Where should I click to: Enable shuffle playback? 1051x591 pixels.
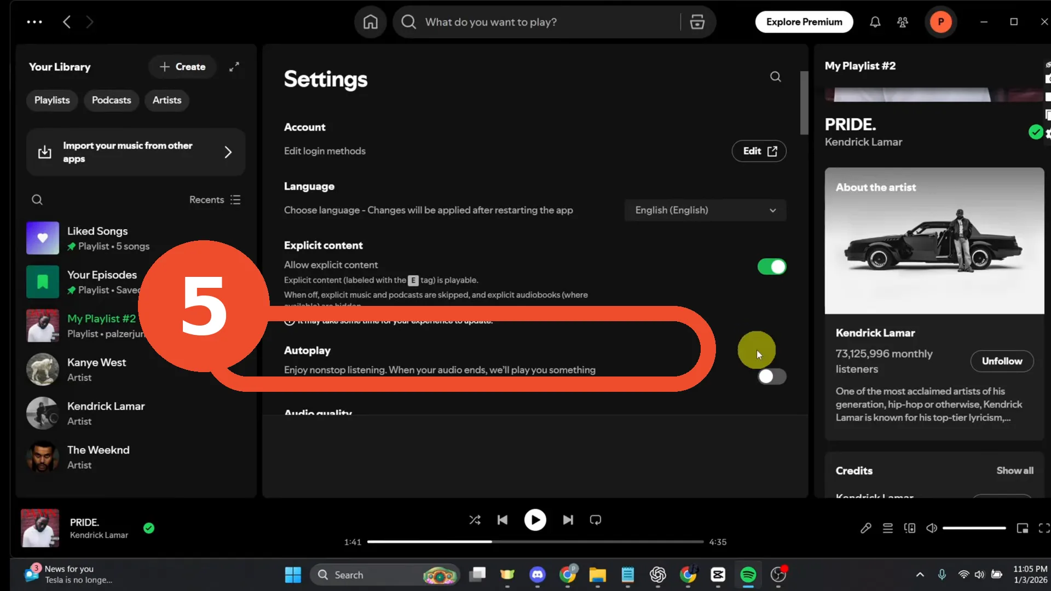(475, 520)
